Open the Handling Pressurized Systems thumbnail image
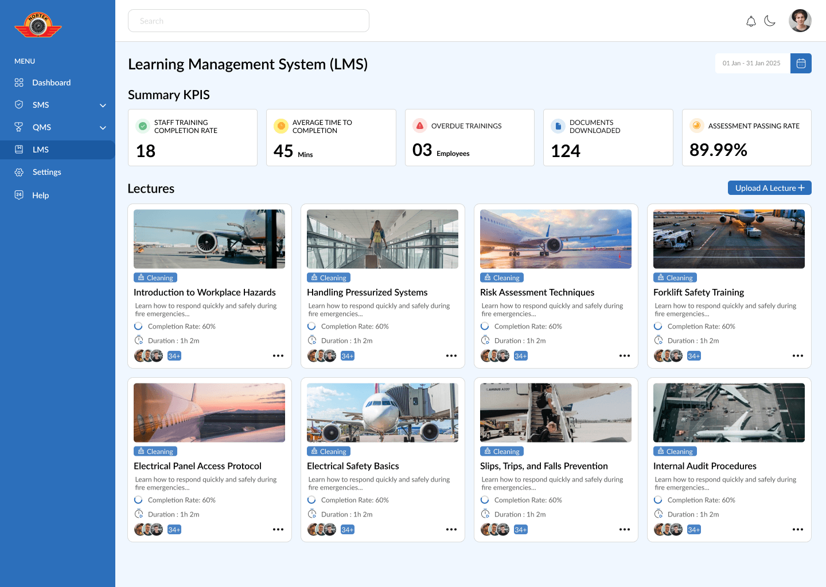The image size is (826, 587). click(x=383, y=239)
